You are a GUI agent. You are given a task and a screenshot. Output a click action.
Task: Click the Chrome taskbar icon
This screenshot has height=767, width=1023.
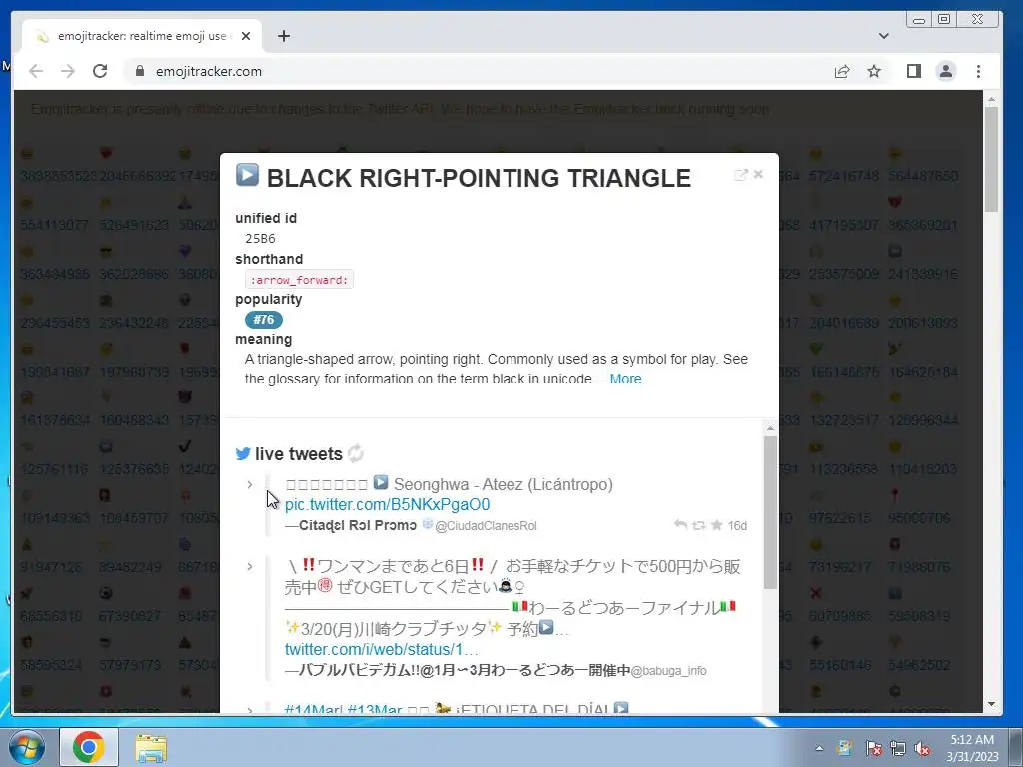[89, 747]
